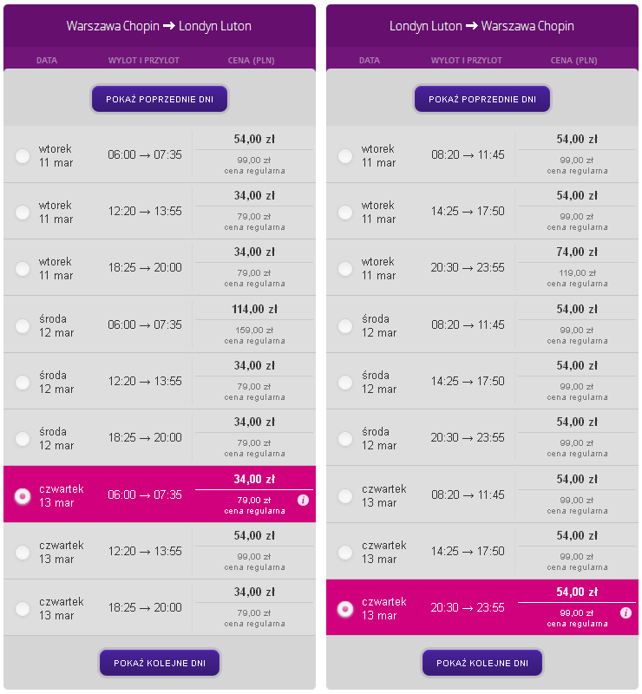Select return wtorek 11 mar 20:30 flight
This screenshot has width=642, height=694.
(345, 269)
